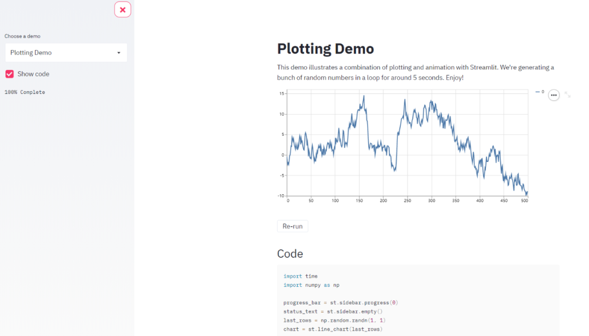589x336 pixels.
Task: Click the Code section heading
Action: point(290,254)
